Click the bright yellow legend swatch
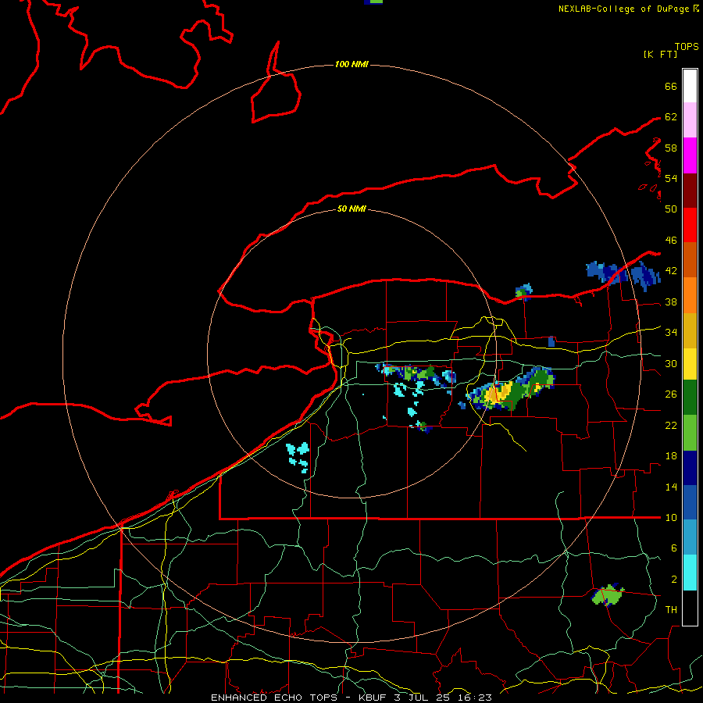 [690, 364]
